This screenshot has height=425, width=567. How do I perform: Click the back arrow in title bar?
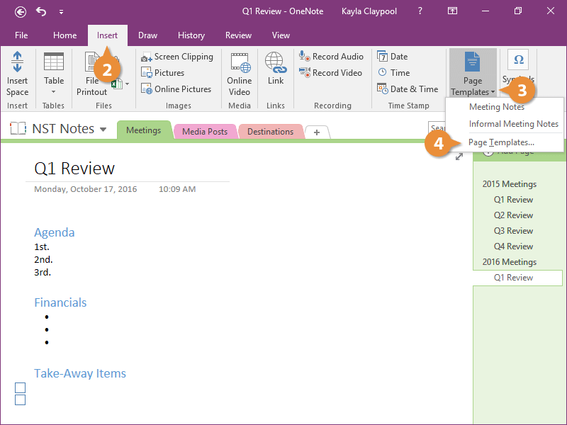[x=21, y=11]
